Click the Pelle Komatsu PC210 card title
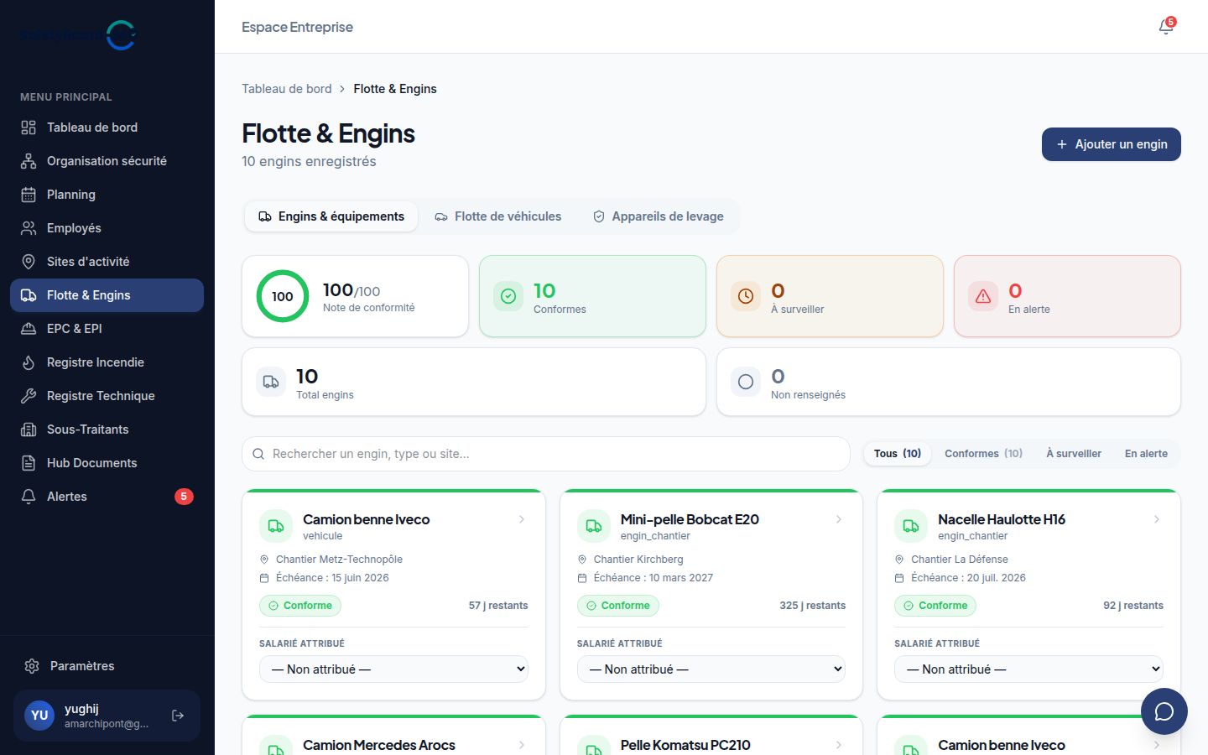Viewport: 1208px width, 755px height. (x=685, y=745)
